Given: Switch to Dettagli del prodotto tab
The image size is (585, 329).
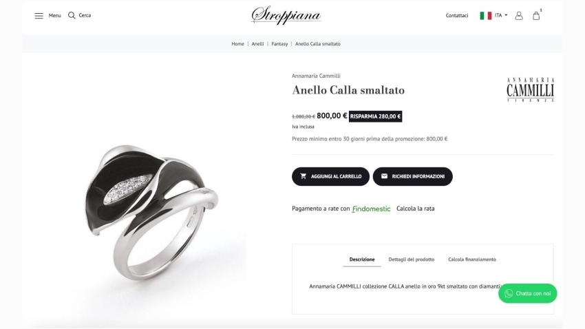Looking at the screenshot, I should point(411,259).
